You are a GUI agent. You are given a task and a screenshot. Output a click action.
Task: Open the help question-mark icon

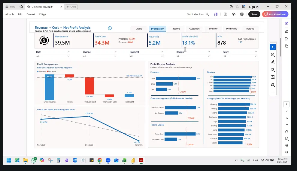click(x=231, y=7)
